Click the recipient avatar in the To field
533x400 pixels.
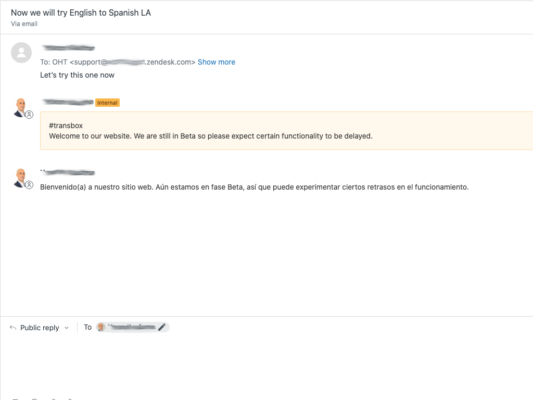(101, 327)
